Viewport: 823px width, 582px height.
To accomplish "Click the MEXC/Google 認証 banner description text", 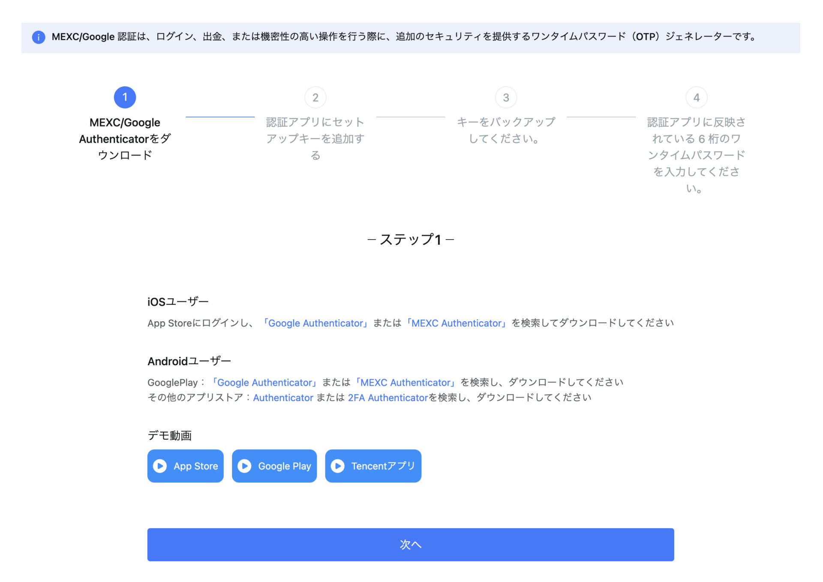I will tap(405, 37).
